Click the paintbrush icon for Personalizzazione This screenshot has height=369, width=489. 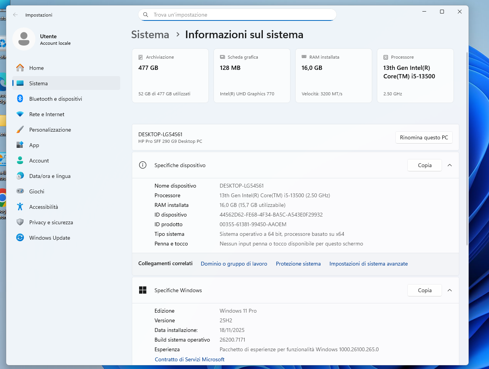click(x=20, y=130)
